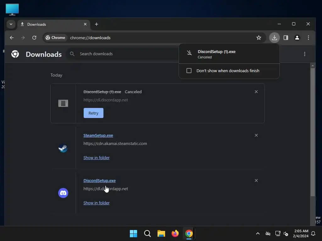The image size is (322, 241).
Task: Open the cdn.akamai.steamstatic.com source link
Action: pyautogui.click(x=115, y=144)
